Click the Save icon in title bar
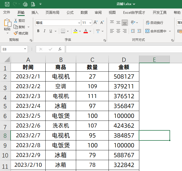The width and height of the screenshot is (182, 171). (x=7, y=4)
